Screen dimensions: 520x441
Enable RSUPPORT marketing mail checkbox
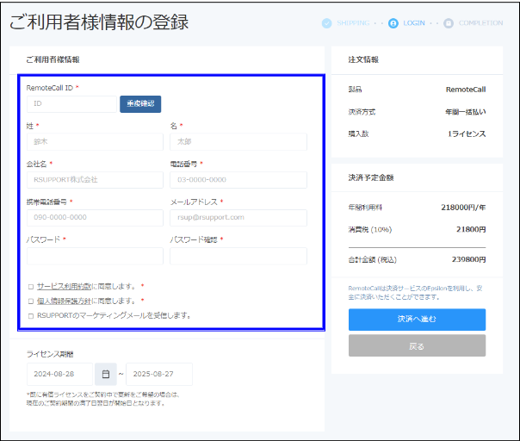(31, 315)
